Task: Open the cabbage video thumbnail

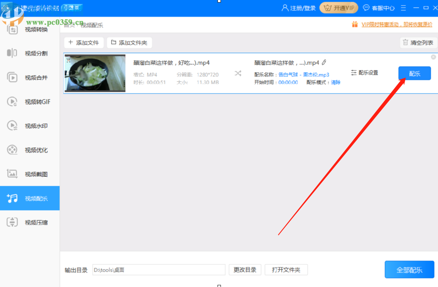Action: click(x=95, y=73)
